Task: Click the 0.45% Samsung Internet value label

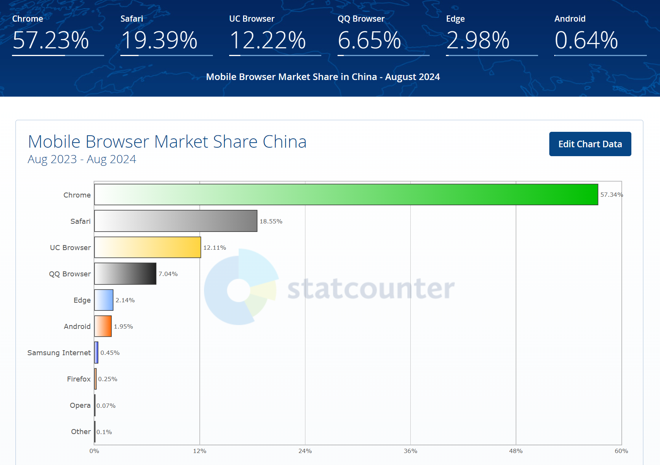Action: (x=110, y=353)
